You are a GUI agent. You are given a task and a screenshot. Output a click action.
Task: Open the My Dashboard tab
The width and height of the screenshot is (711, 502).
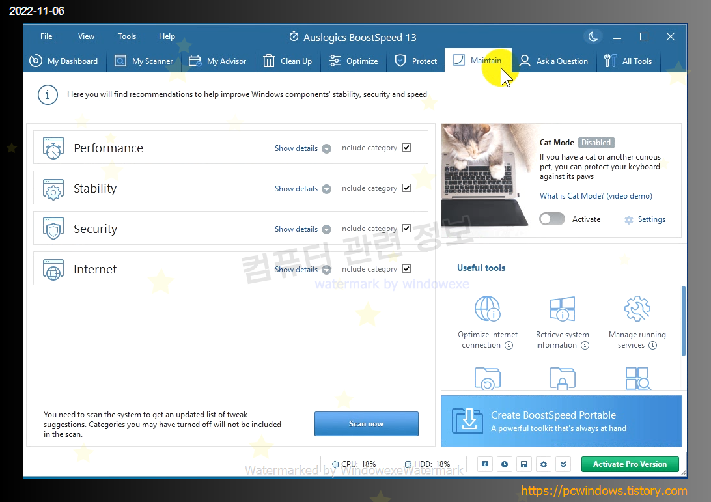[64, 61]
